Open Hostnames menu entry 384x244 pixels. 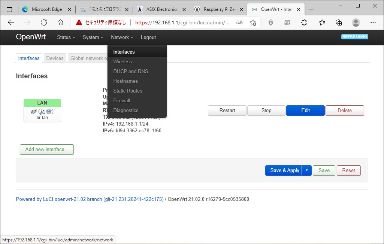137,81
